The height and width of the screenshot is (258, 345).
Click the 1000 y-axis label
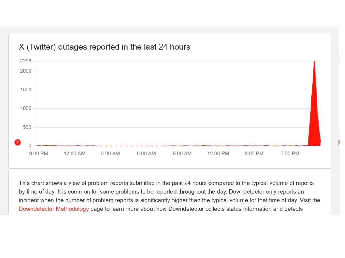tap(26, 108)
